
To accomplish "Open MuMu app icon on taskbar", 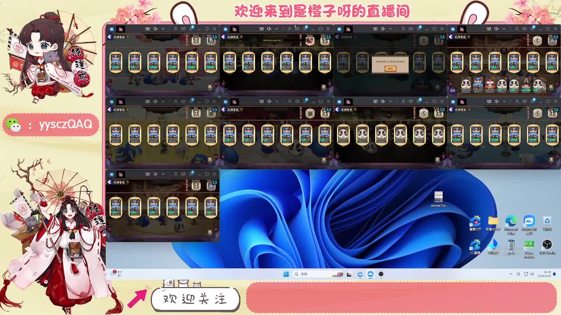I will [370, 274].
